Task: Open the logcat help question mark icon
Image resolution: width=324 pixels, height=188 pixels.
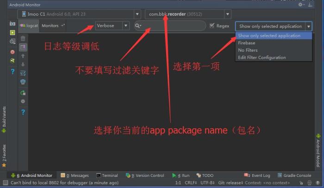Action: click(x=23, y=112)
